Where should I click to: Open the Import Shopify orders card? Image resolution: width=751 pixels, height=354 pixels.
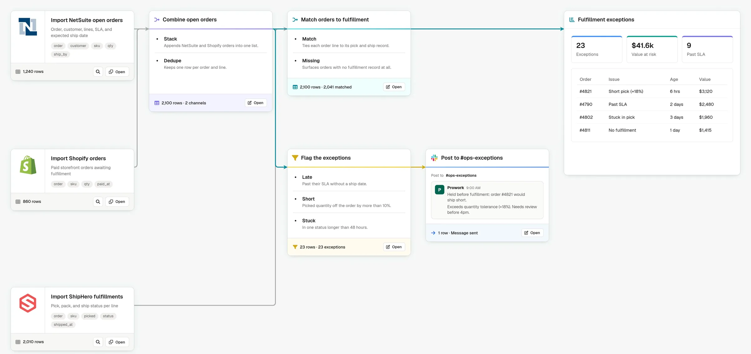117,202
